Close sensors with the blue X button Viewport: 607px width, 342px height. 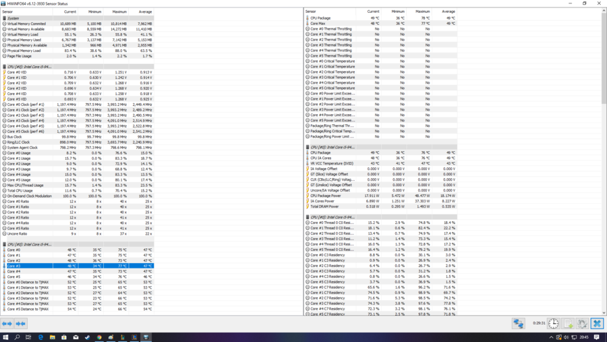point(597,323)
